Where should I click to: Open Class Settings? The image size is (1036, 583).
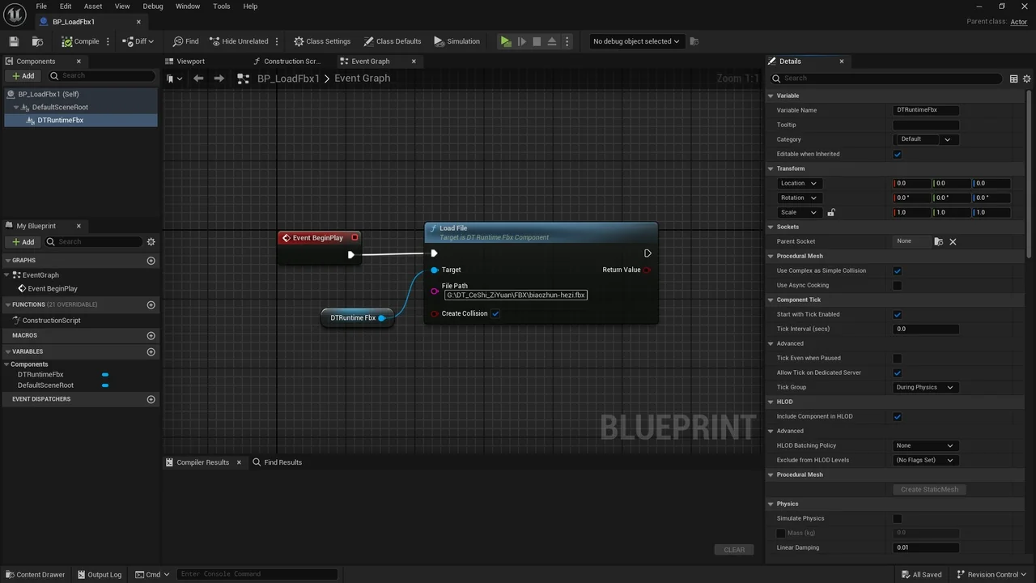pyautogui.click(x=322, y=41)
